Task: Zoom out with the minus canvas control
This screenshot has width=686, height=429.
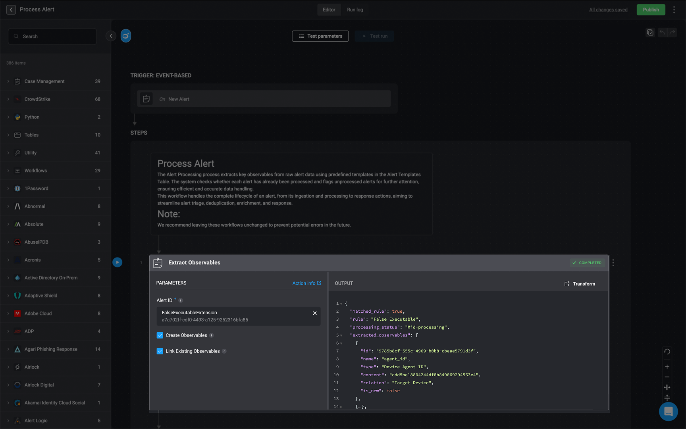Action: pyautogui.click(x=667, y=377)
